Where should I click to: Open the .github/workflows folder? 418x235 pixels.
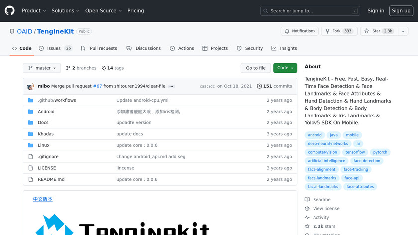coord(57,100)
